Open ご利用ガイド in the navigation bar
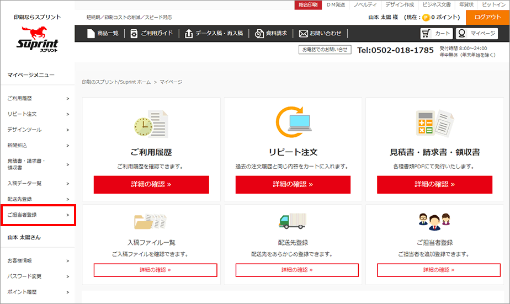Viewport: 510px width, 304px height. pyautogui.click(x=156, y=34)
